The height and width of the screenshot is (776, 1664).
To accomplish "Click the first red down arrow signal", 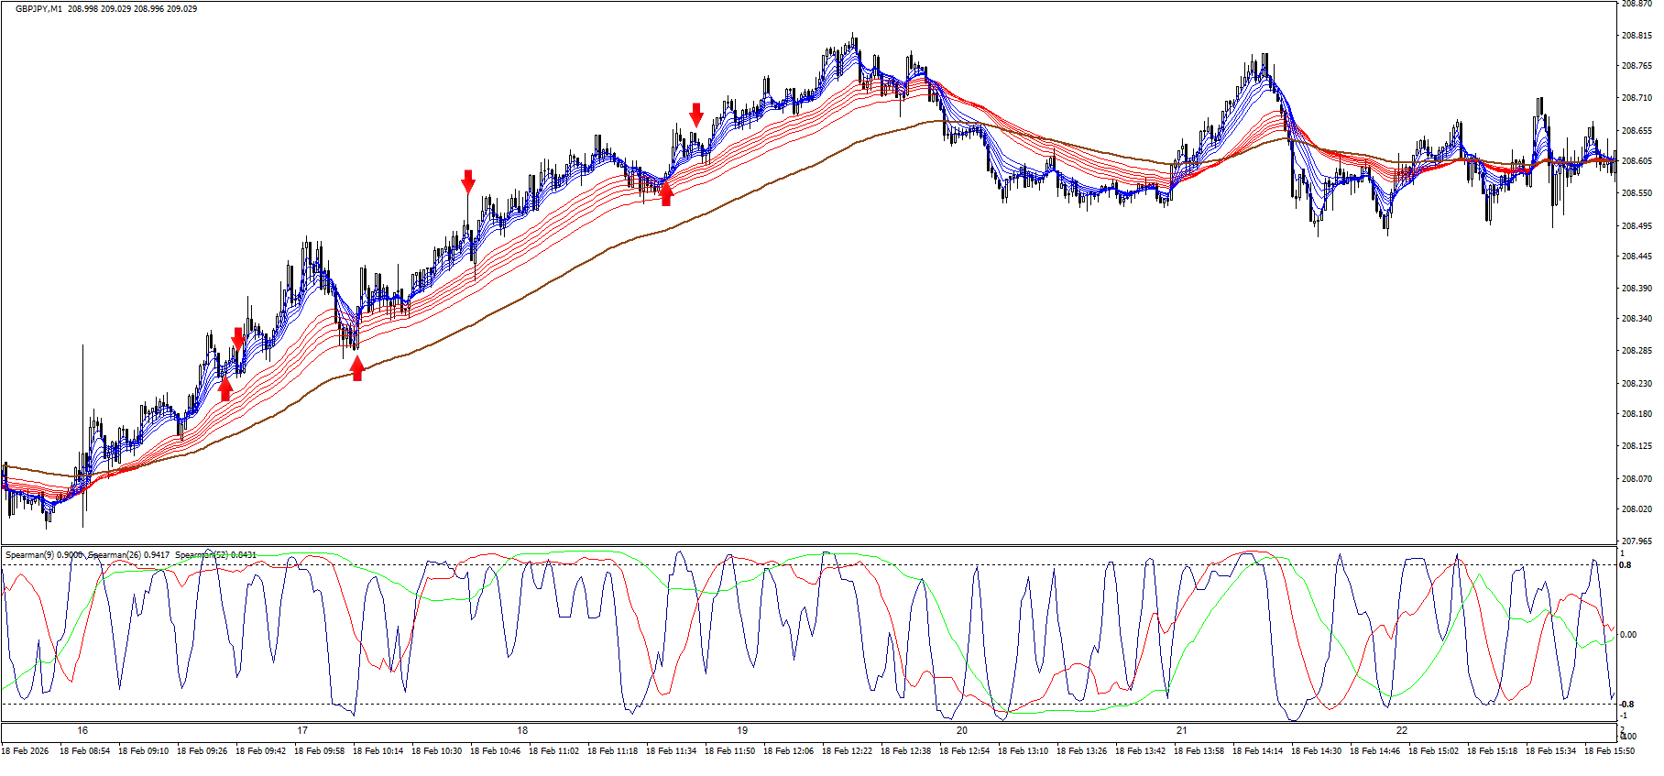I will (238, 338).
